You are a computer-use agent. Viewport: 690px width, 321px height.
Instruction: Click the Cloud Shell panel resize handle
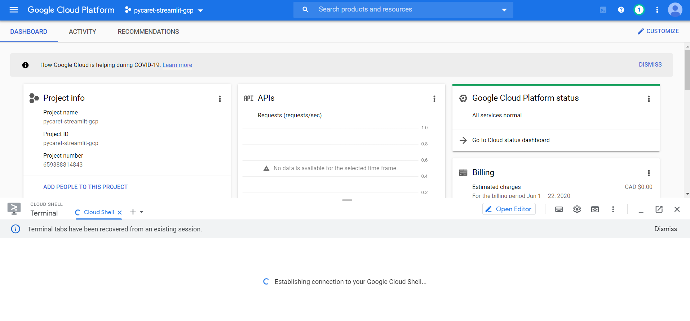click(347, 200)
